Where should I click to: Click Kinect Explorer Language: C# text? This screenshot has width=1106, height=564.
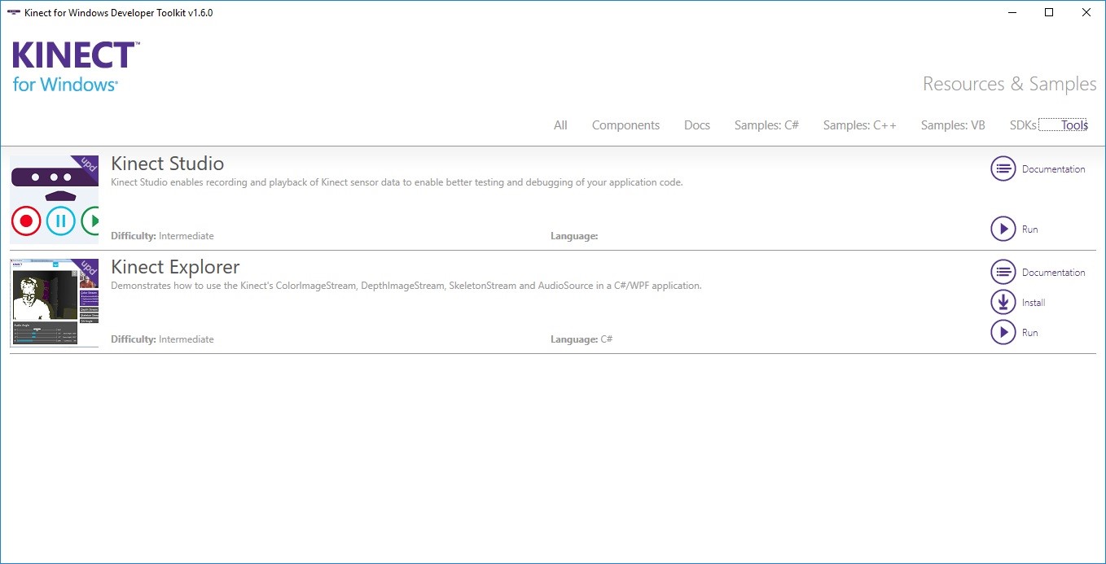[582, 339]
